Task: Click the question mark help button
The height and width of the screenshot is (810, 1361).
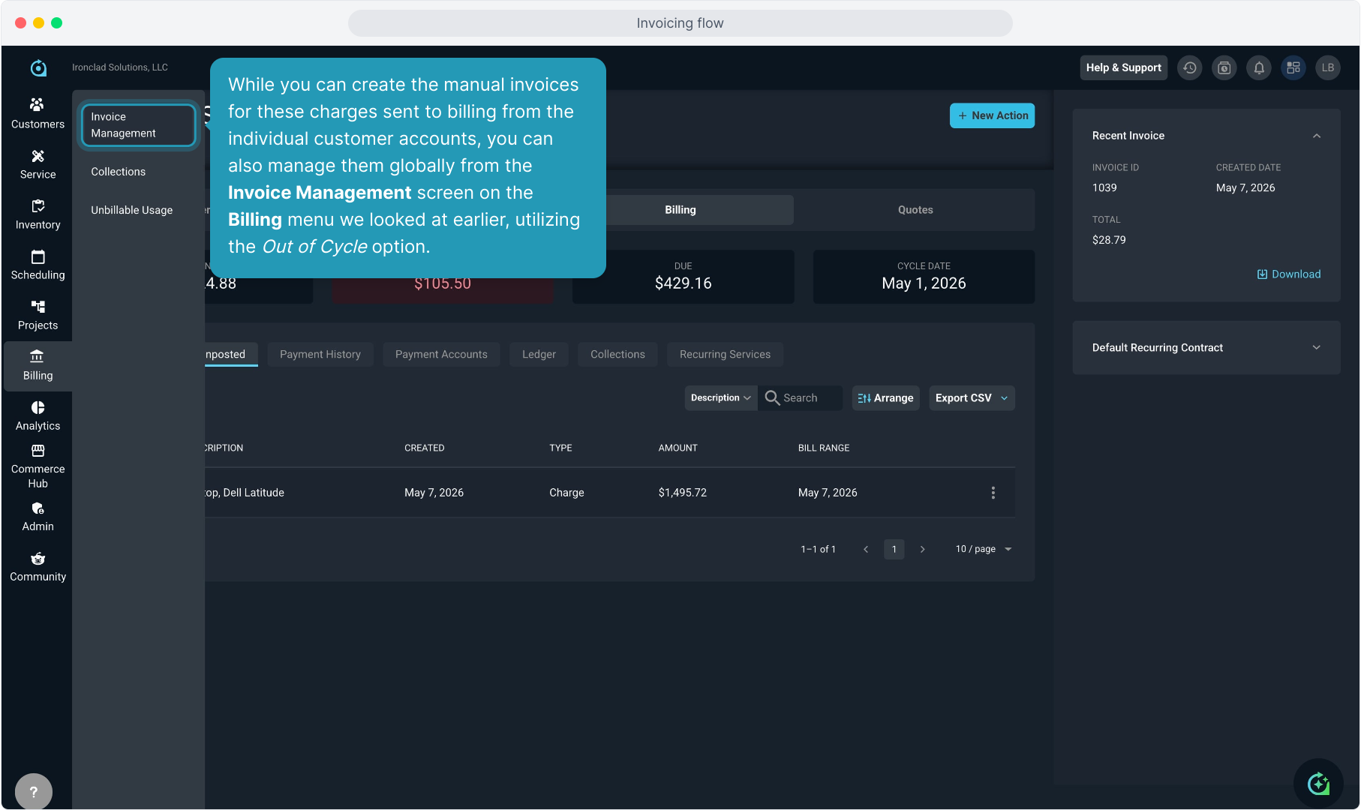Action: coord(34,791)
